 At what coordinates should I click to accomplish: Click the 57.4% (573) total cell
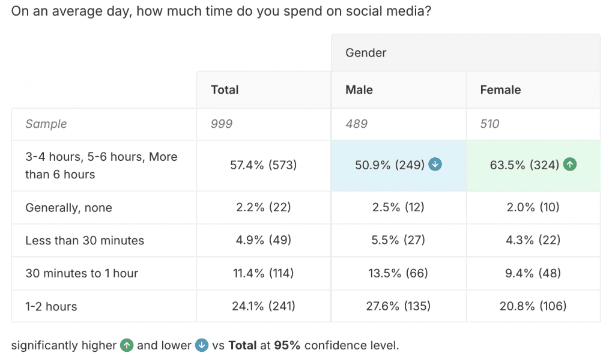[264, 165]
